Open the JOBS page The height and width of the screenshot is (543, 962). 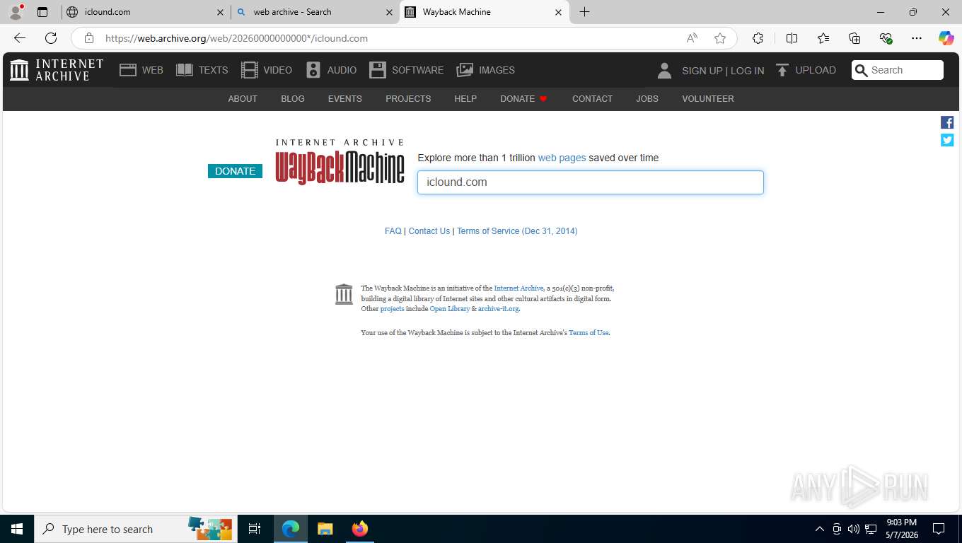[647, 99]
